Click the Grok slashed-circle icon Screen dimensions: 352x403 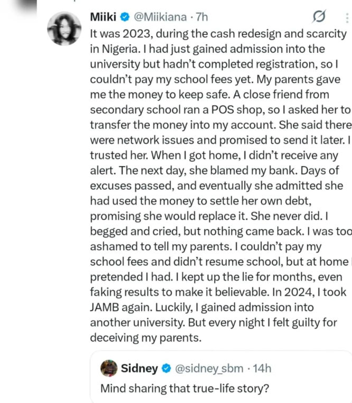click(x=320, y=18)
